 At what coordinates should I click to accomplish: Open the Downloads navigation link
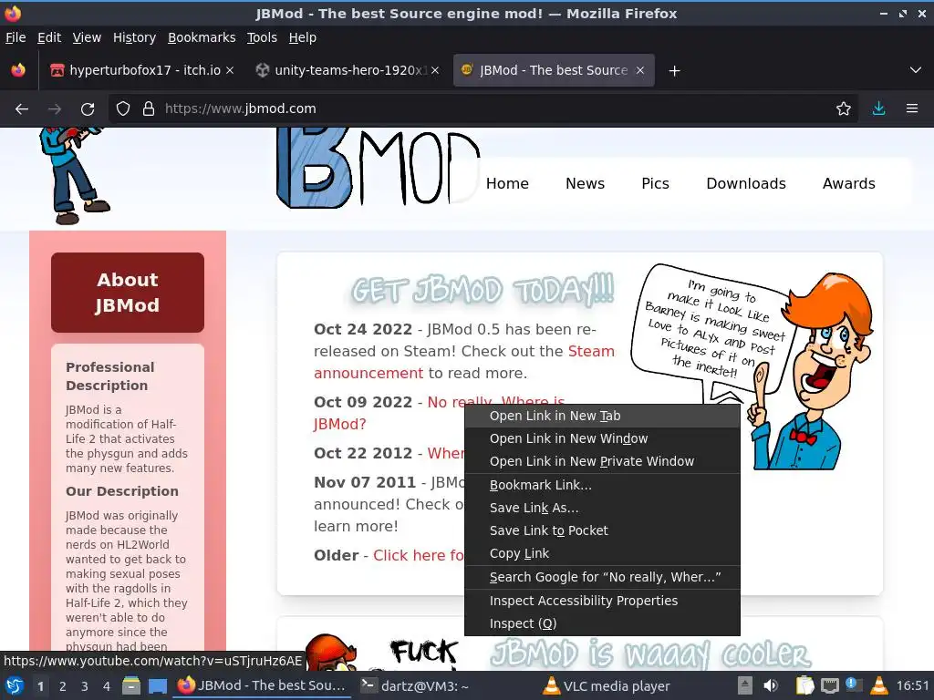point(746,184)
